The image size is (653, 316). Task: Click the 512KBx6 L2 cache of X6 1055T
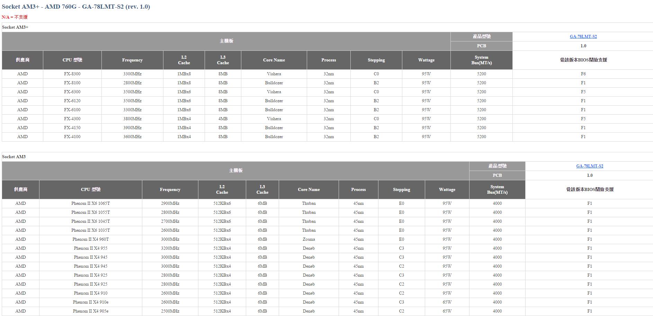point(222,212)
